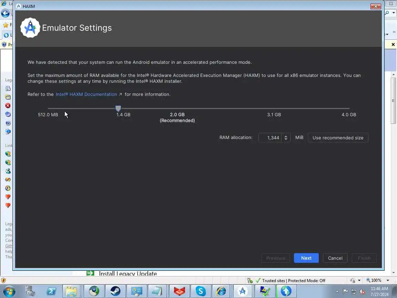Click the Android Studio logo in the header
The width and height of the screenshot is (397, 298).
[x=30, y=28]
